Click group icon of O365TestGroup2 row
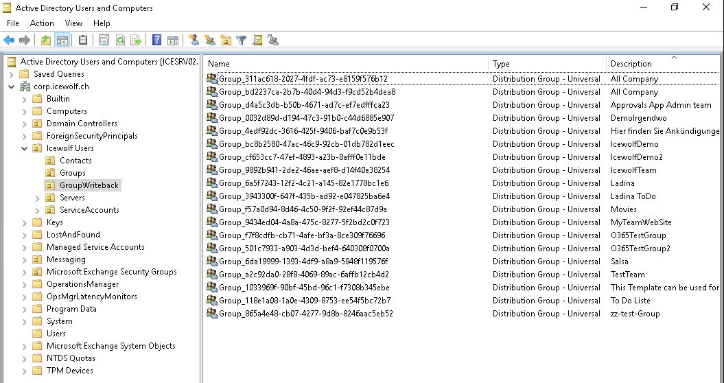Viewport: 724px width, 383px height. tap(212, 248)
